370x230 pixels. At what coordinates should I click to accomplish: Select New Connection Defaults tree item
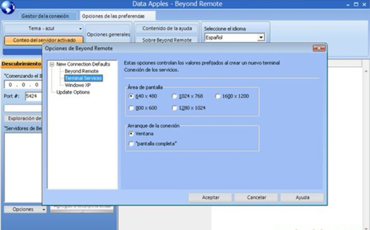click(83, 64)
